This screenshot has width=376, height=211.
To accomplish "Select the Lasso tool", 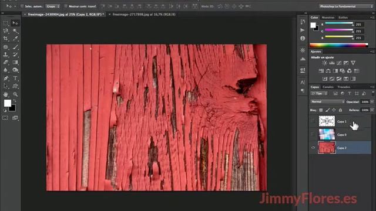I will tap(5, 31).
